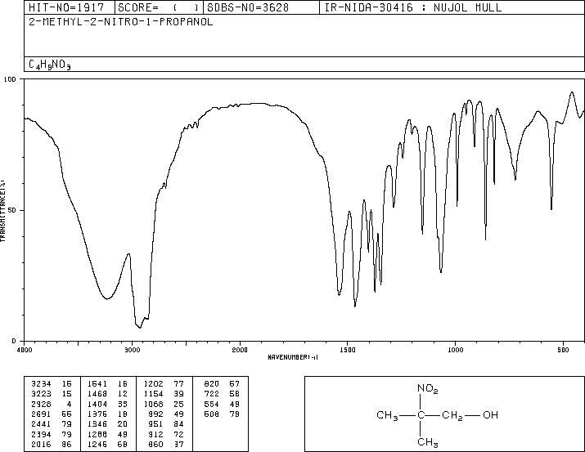Viewport: 585px width, 452px height.
Task: Click the left CH3 group in the structure
Action: pos(387,415)
